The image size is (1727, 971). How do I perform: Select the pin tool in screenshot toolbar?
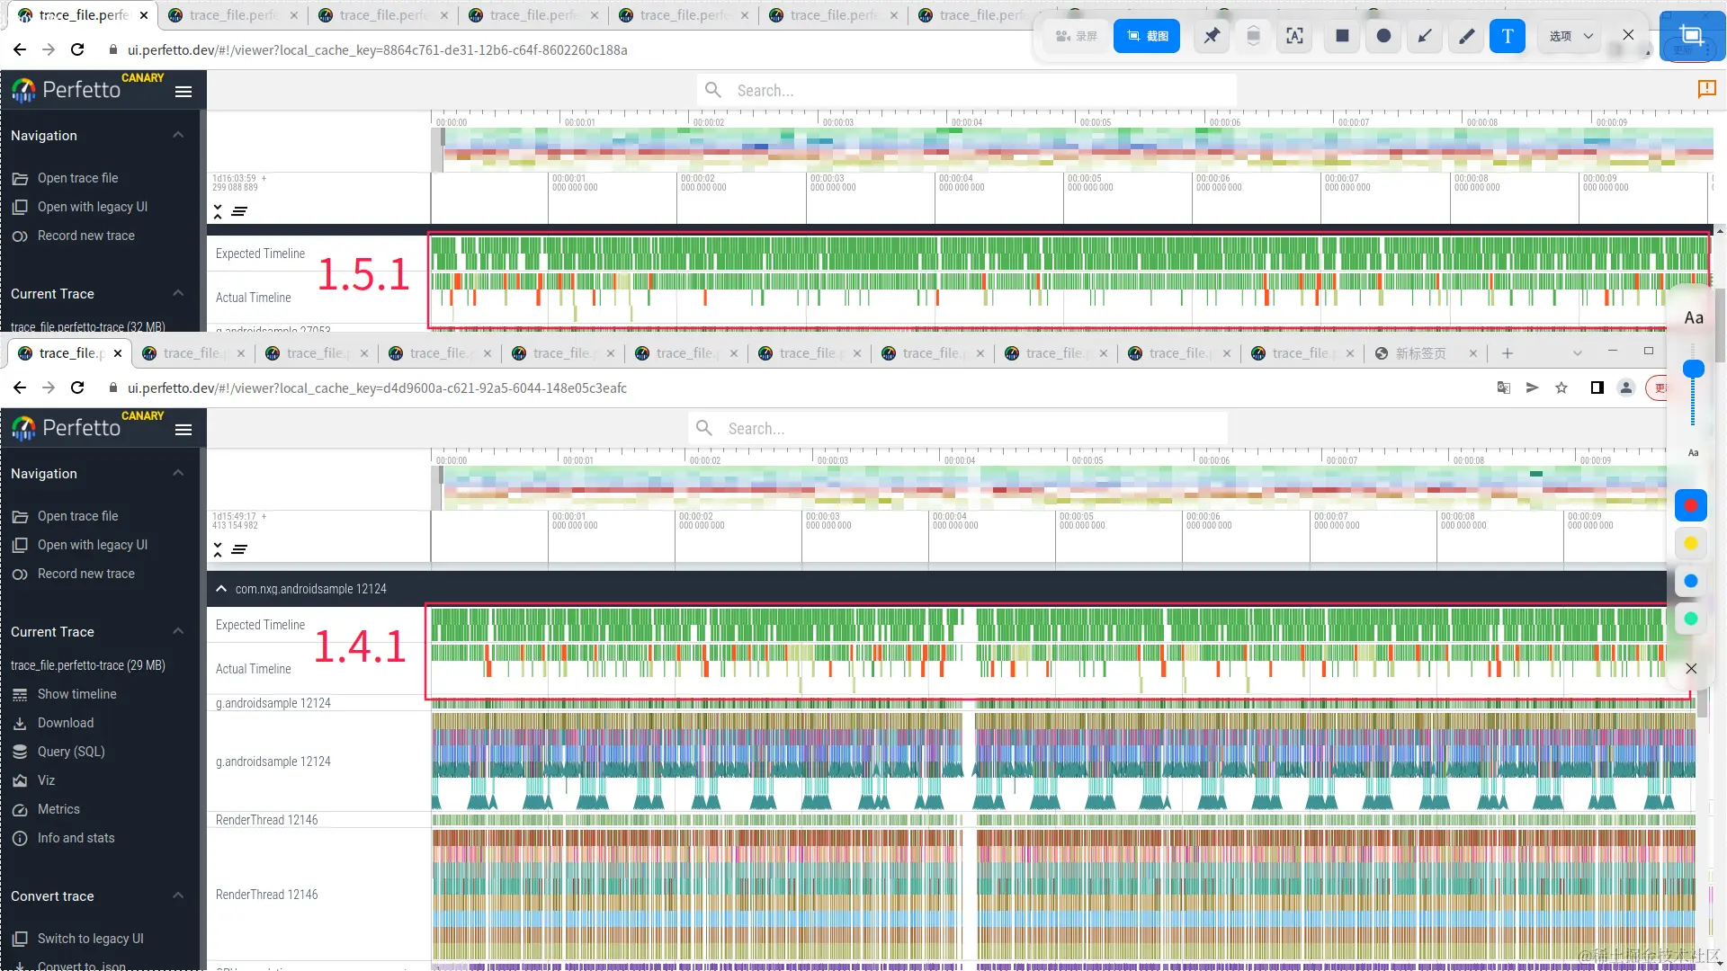coord(1212,36)
